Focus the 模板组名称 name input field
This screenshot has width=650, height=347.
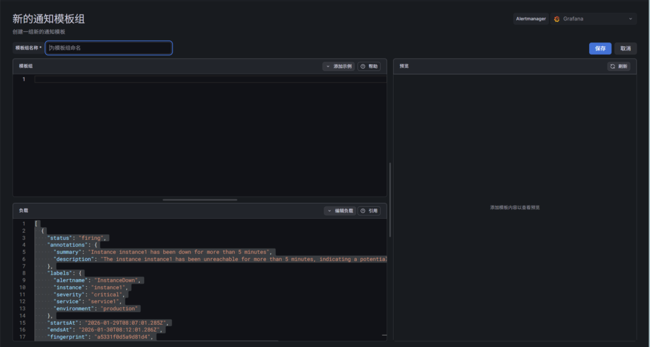(x=109, y=48)
